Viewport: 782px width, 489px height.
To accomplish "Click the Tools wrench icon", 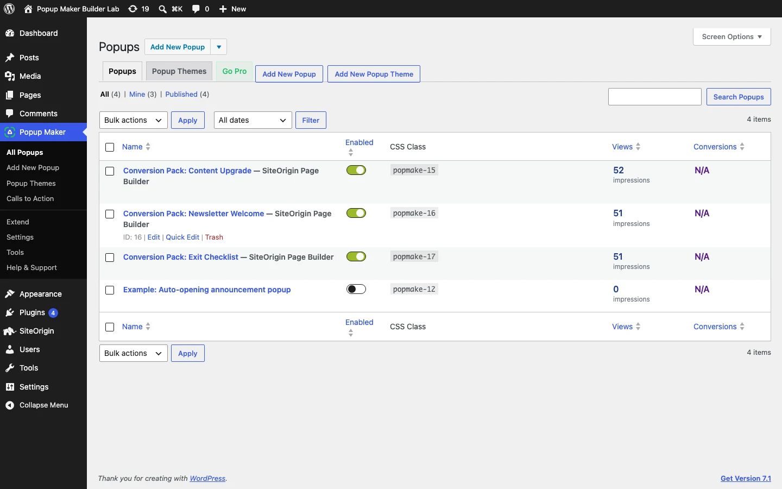I will point(10,368).
